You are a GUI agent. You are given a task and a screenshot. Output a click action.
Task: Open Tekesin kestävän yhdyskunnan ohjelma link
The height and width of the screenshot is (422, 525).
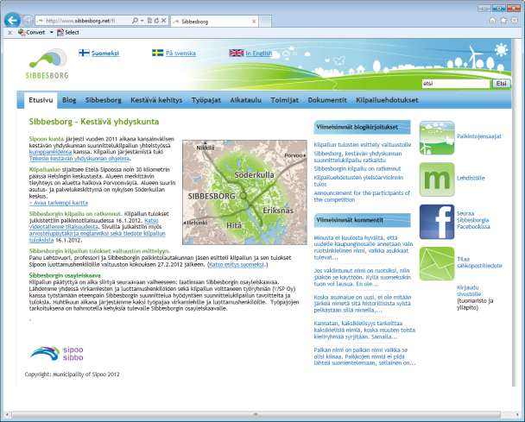[x=79, y=159]
